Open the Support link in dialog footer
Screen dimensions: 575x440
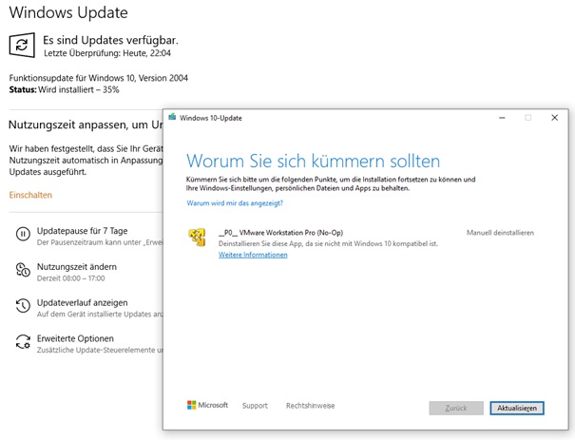pos(255,406)
